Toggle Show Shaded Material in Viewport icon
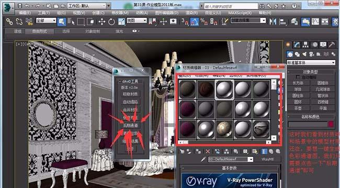The image size is (340, 188). pyautogui.click(x=246, y=151)
